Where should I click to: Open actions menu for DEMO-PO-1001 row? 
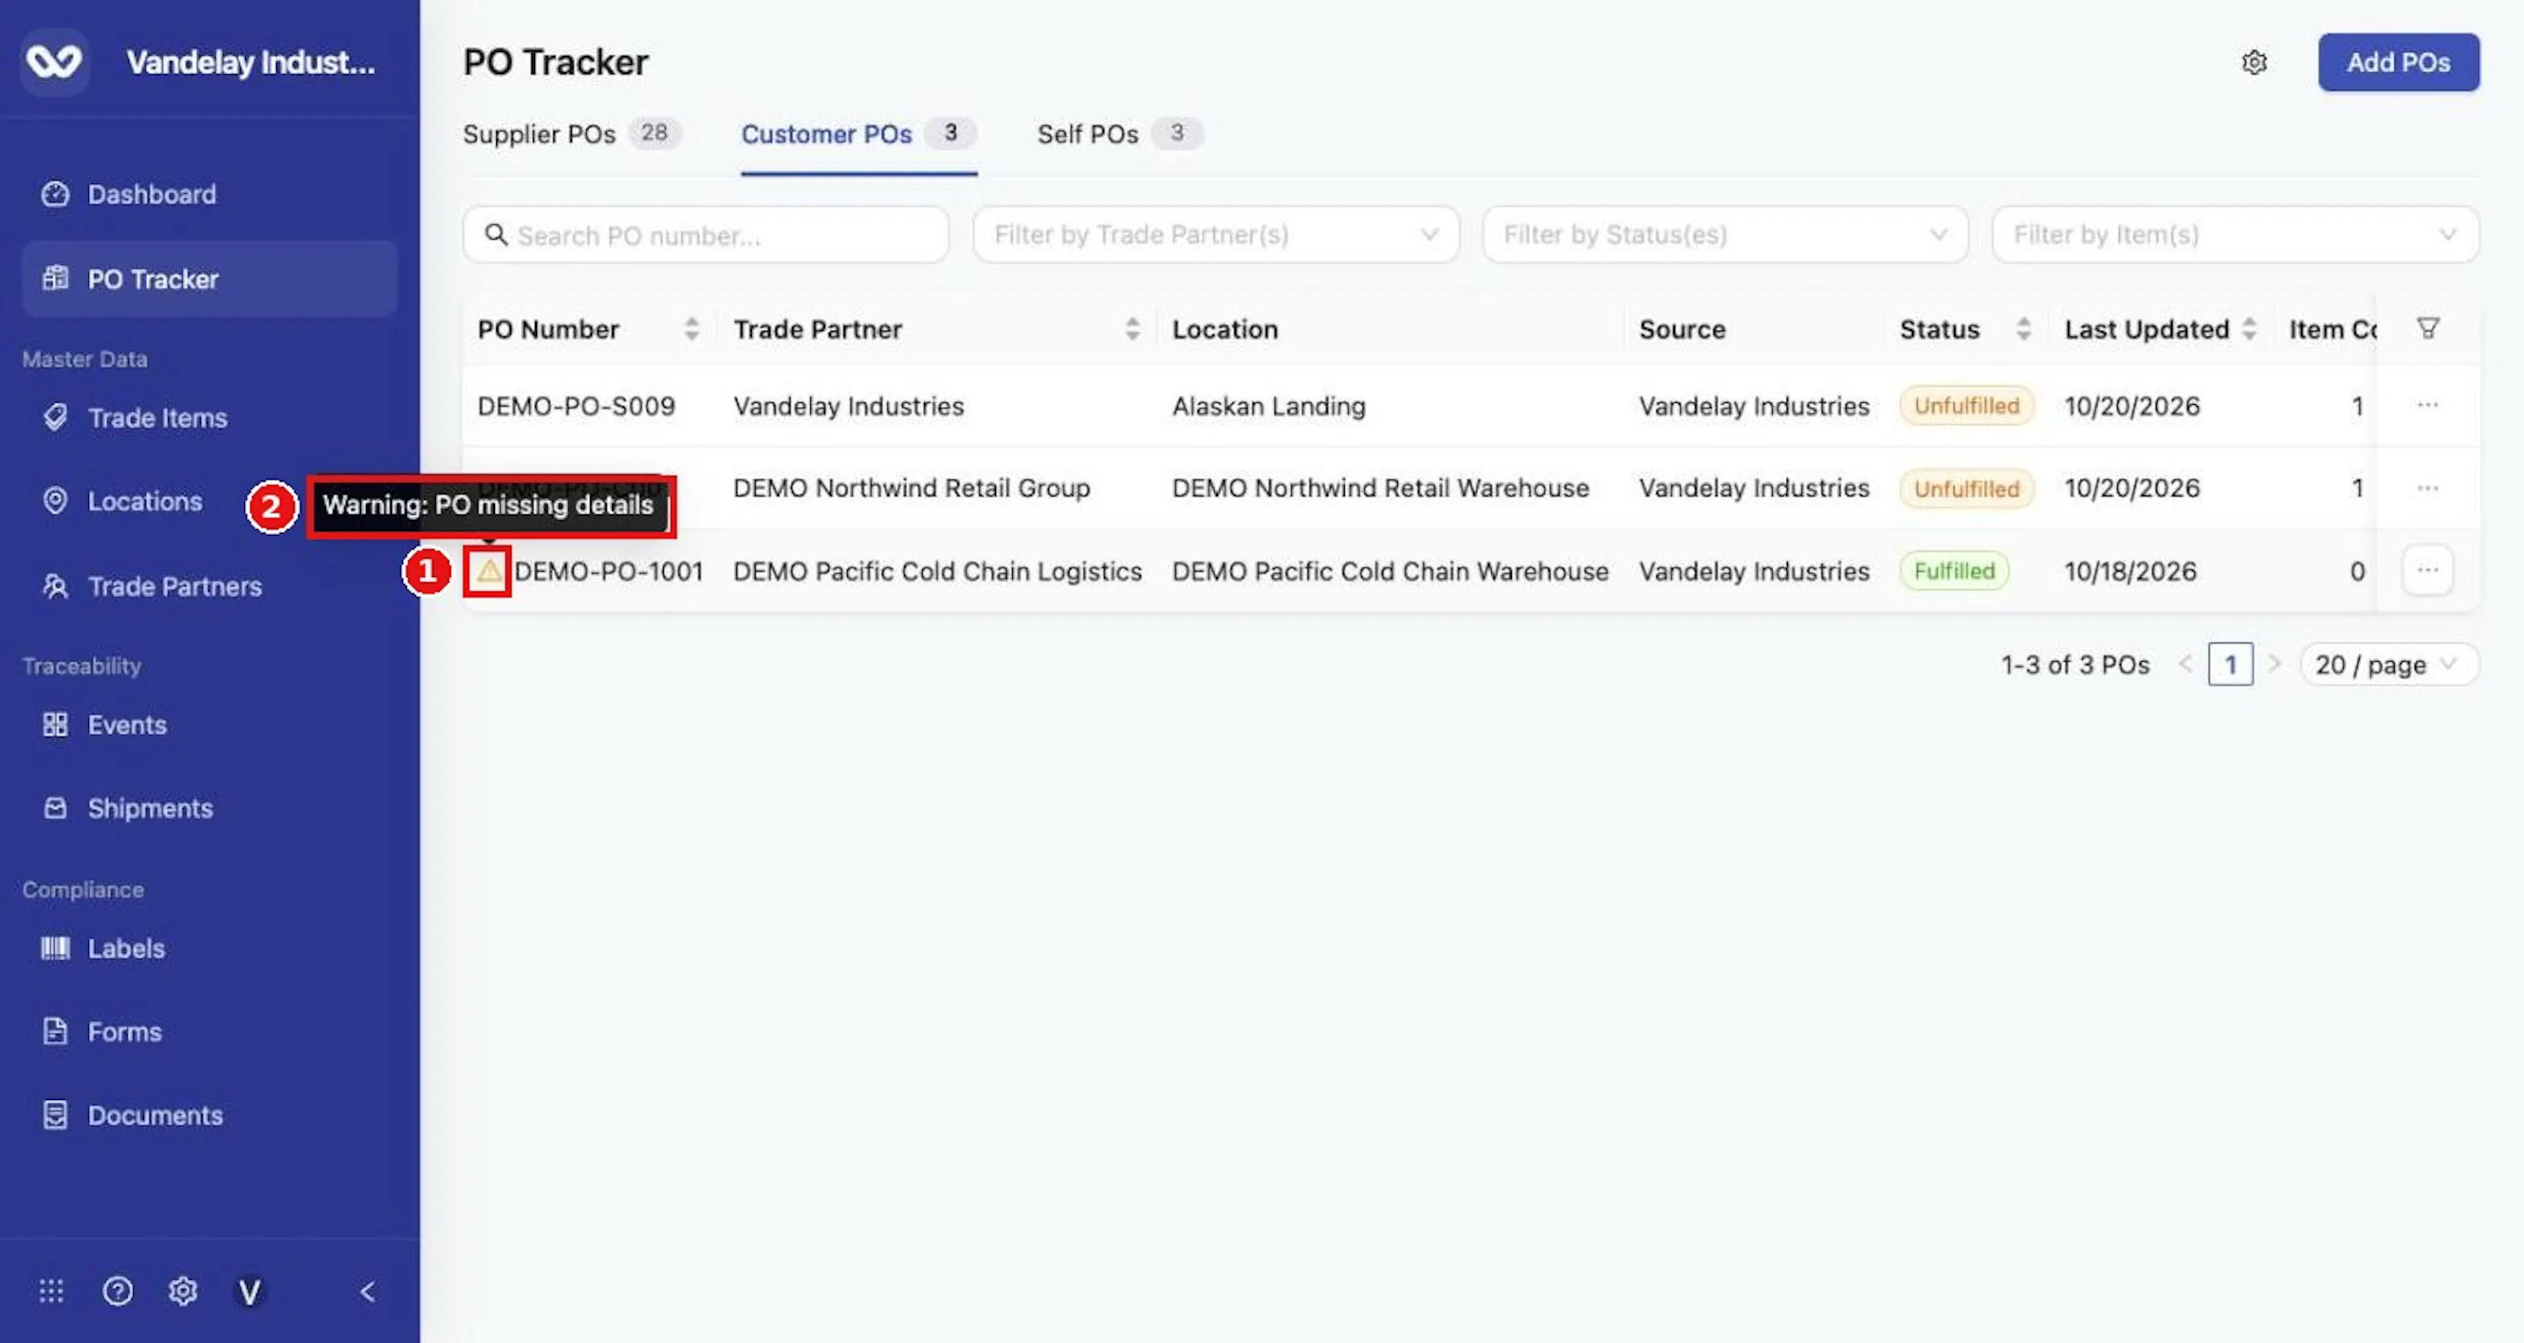[x=2427, y=570]
